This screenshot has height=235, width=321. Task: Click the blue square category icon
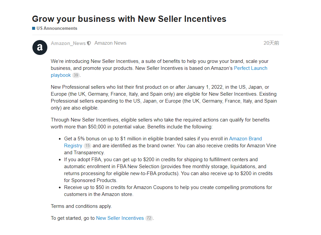pyautogui.click(x=33, y=28)
